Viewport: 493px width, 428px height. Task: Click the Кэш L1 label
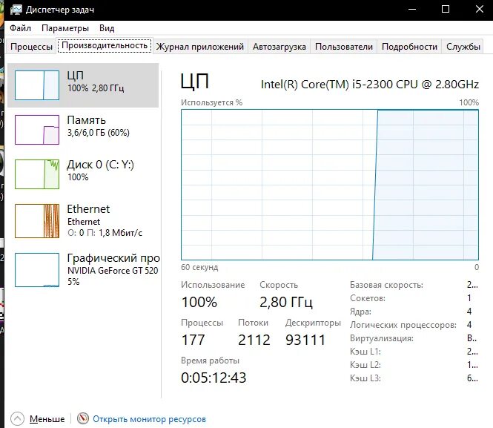365,352
